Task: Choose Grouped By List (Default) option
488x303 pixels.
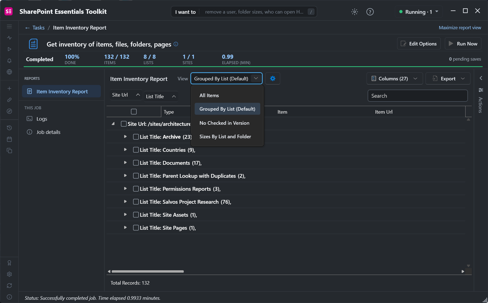Action: pyautogui.click(x=227, y=109)
